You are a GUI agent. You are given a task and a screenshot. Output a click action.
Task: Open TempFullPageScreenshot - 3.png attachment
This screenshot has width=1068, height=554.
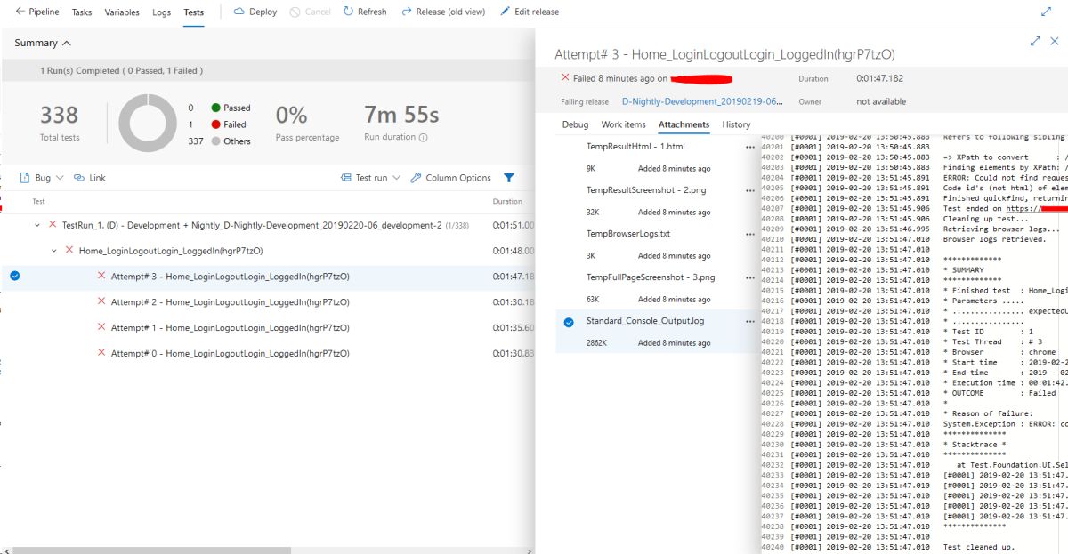point(651,277)
